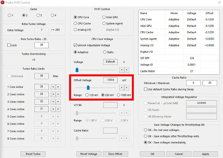Increase the 1 Core Active ratio arrow
This screenshot has height=158, width=223.
point(58,87)
